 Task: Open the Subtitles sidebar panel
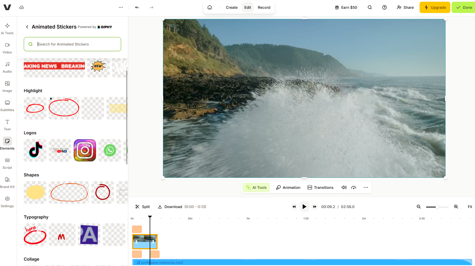coord(7,106)
